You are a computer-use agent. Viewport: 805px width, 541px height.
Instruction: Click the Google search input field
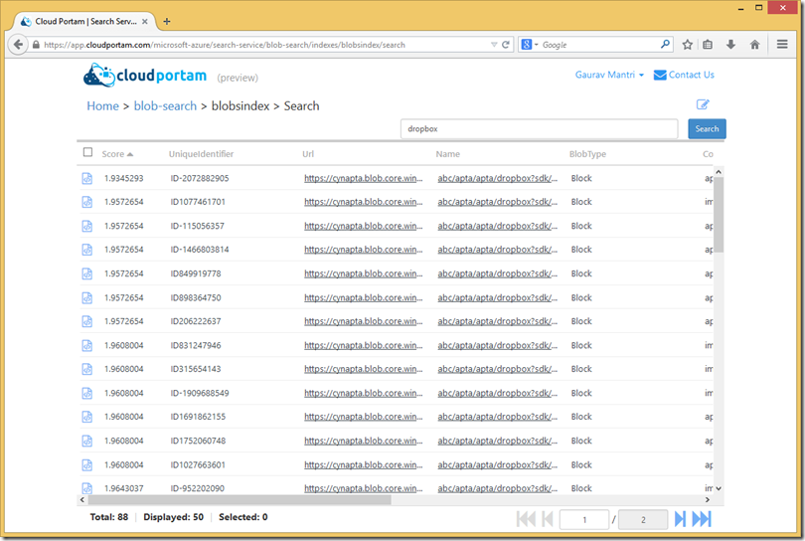point(598,45)
